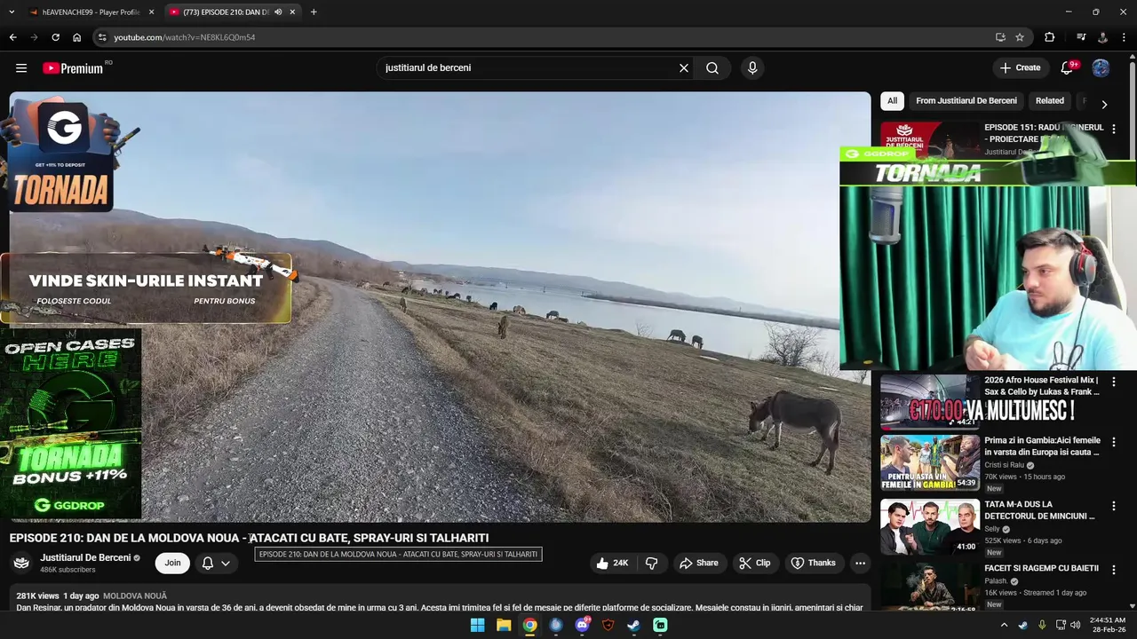Open more actions three-dot button
This screenshot has height=639, width=1137.
coord(860,563)
